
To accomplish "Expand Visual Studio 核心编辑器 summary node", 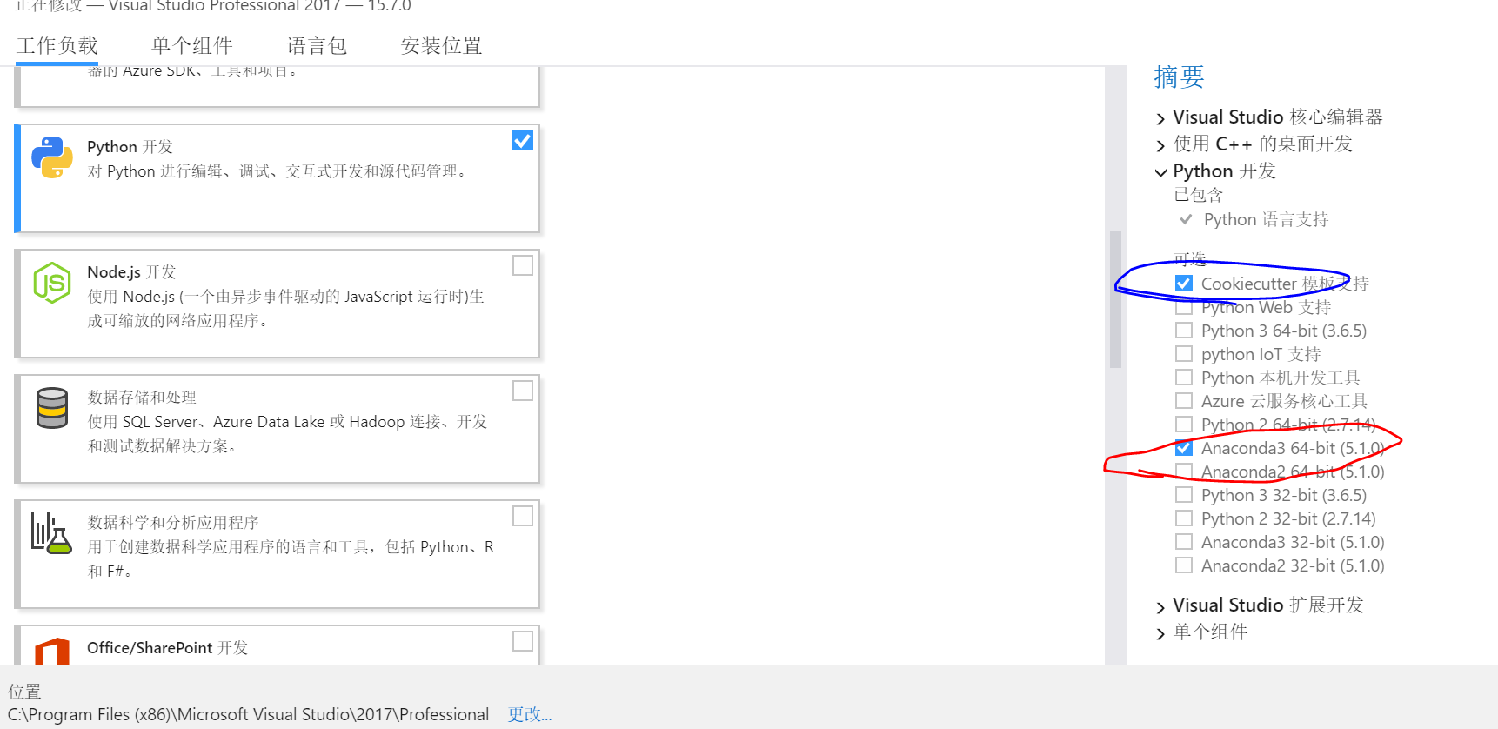I will point(1160,118).
